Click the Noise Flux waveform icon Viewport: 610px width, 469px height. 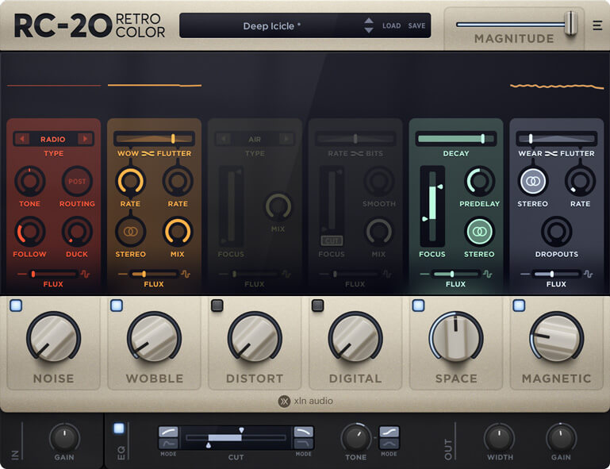pyautogui.click(x=85, y=274)
